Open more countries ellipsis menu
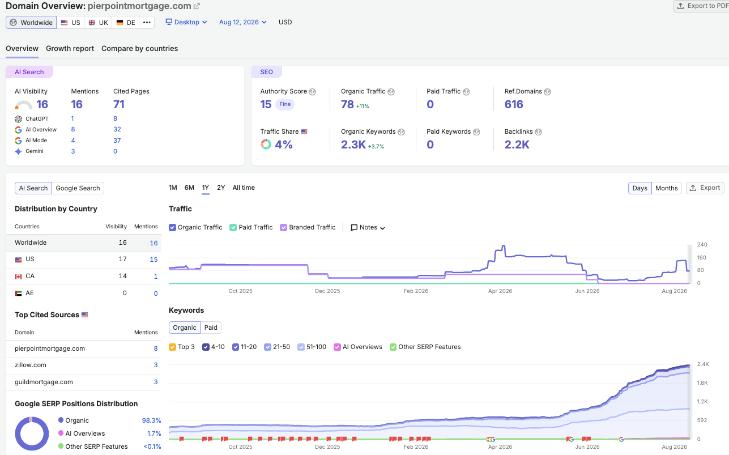 pyautogui.click(x=147, y=23)
